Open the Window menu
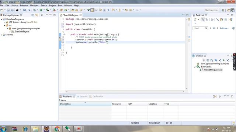 (x=68, y=5)
